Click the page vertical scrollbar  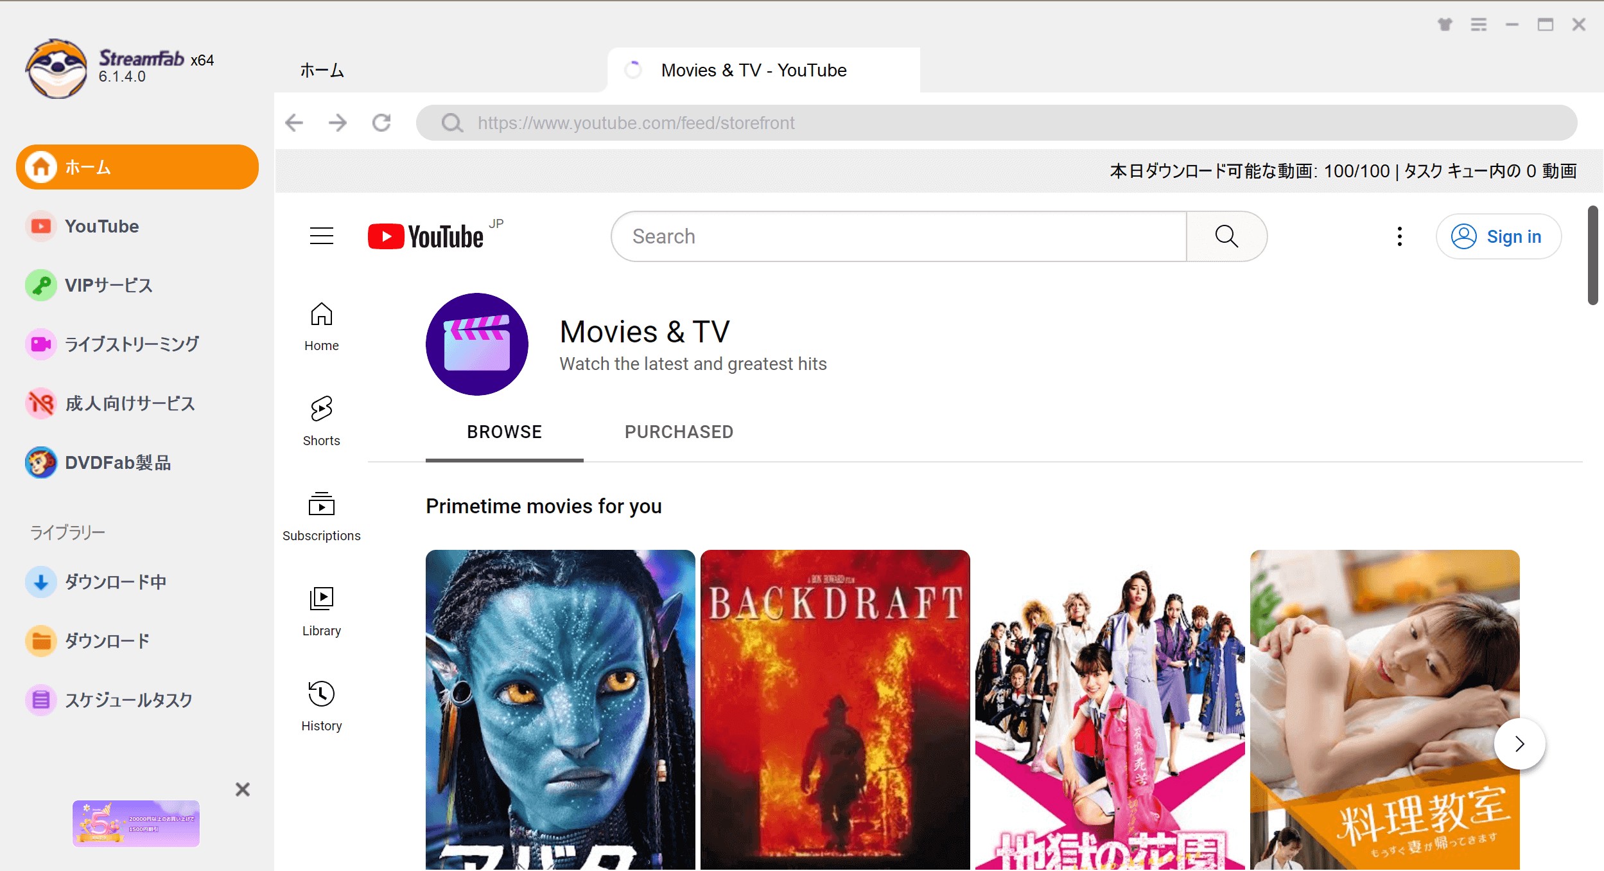1593,255
